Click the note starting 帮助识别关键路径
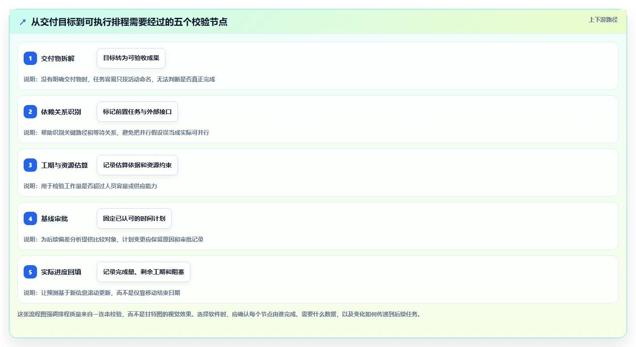636x347 pixels. pos(116,133)
